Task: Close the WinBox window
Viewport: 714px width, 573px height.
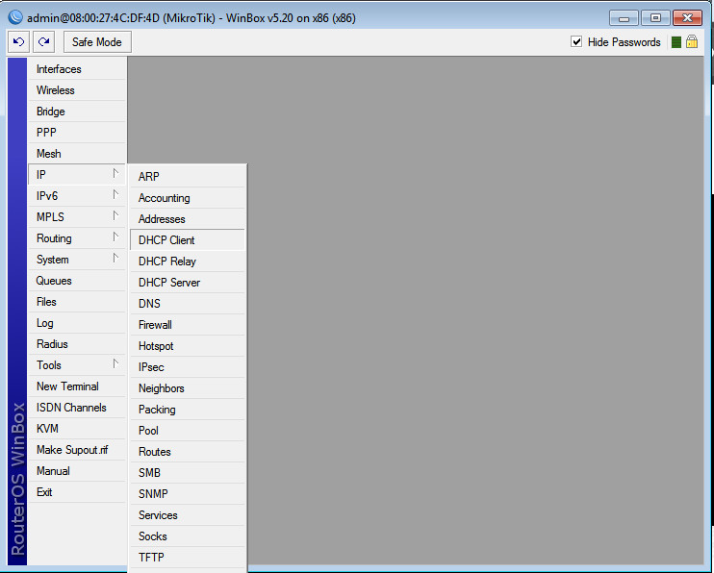Action: coord(688,18)
